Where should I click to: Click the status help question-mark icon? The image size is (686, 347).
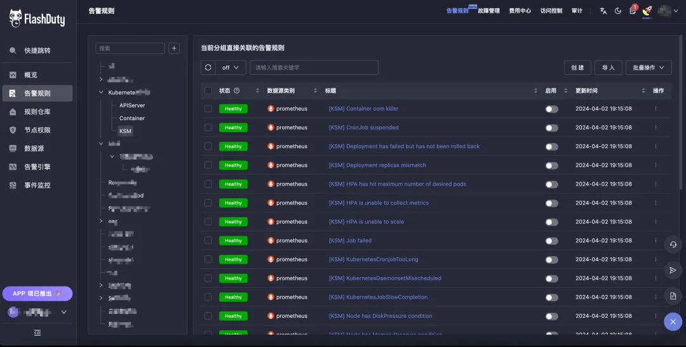click(x=237, y=91)
